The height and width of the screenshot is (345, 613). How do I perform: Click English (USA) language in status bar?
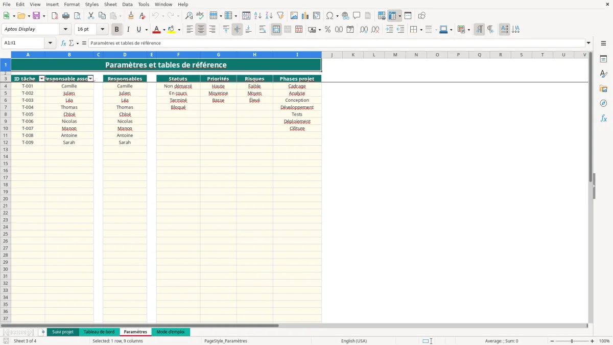point(354,341)
